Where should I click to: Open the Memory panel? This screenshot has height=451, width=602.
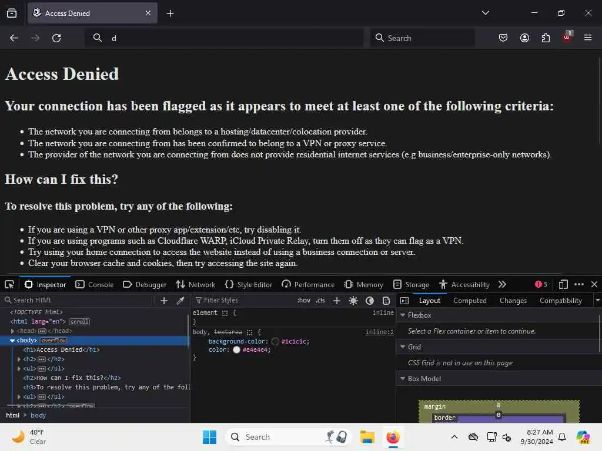click(x=363, y=285)
